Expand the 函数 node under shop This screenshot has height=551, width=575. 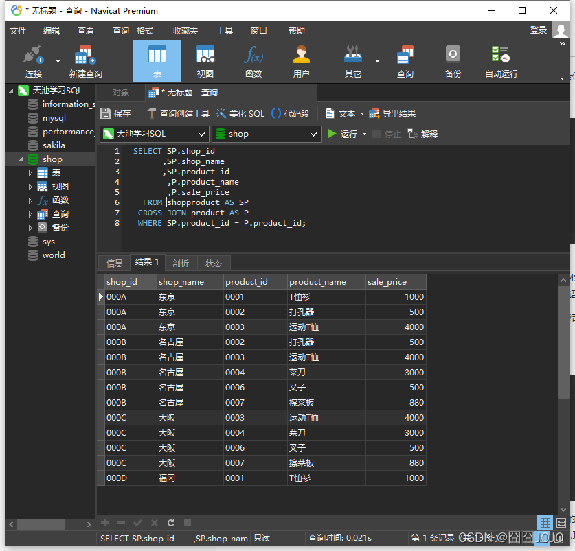click(x=30, y=200)
